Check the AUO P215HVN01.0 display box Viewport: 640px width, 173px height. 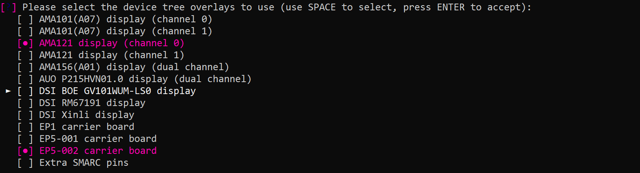pyautogui.click(x=25, y=79)
